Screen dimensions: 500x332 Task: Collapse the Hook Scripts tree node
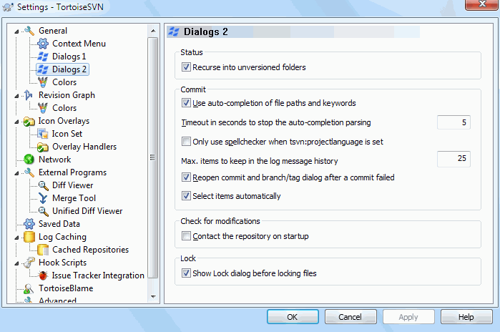tap(16, 263)
